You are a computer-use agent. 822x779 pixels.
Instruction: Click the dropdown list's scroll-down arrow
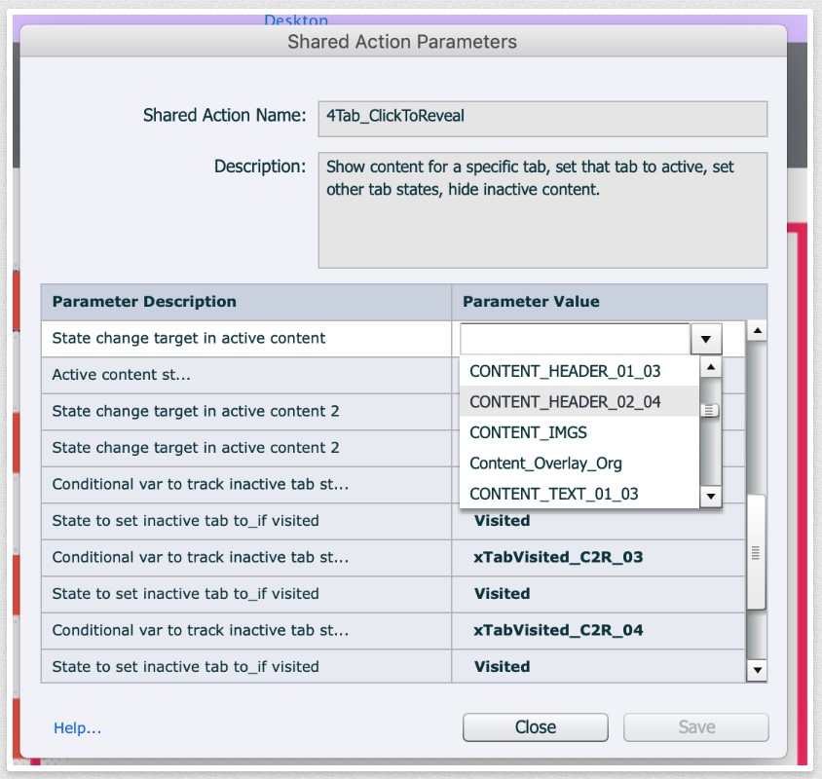coord(711,497)
